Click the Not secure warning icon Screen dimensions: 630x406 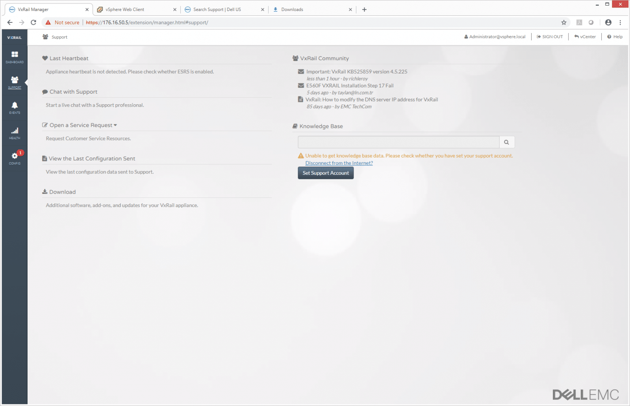coord(48,22)
